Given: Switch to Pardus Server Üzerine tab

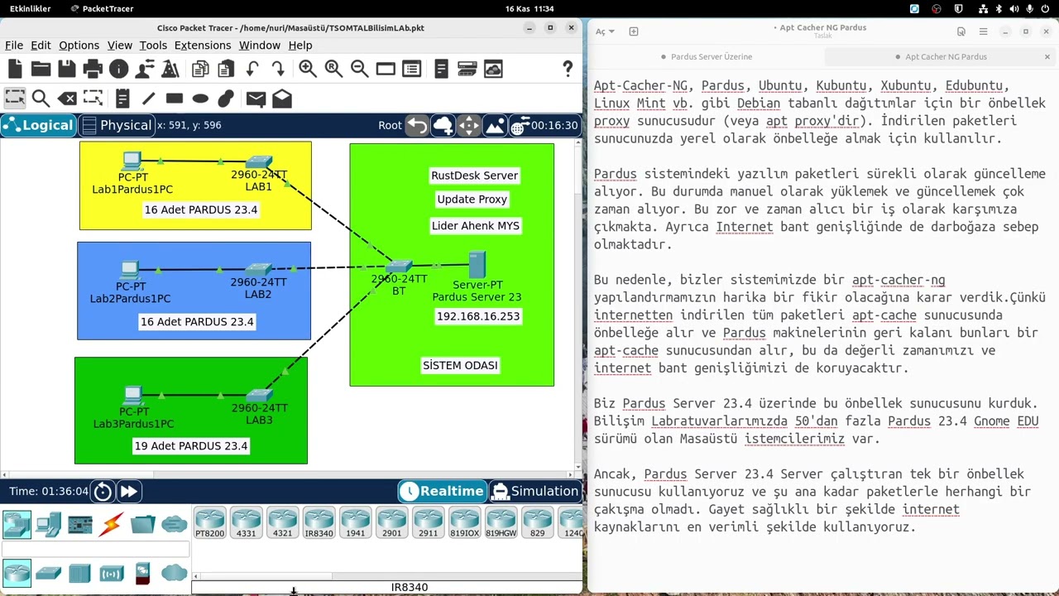Looking at the screenshot, I should pyautogui.click(x=706, y=57).
